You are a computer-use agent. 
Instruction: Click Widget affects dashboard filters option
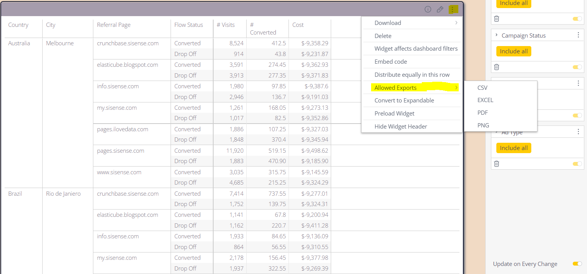coord(411,49)
